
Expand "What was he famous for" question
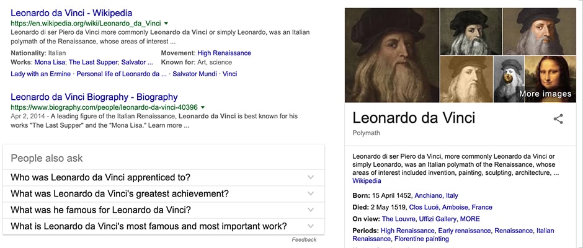click(x=311, y=210)
